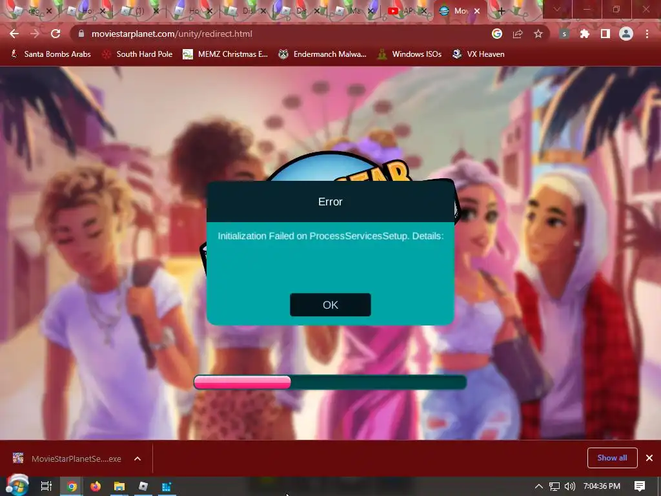Toggle the browser side panel
The height and width of the screenshot is (496, 661).
tap(605, 34)
